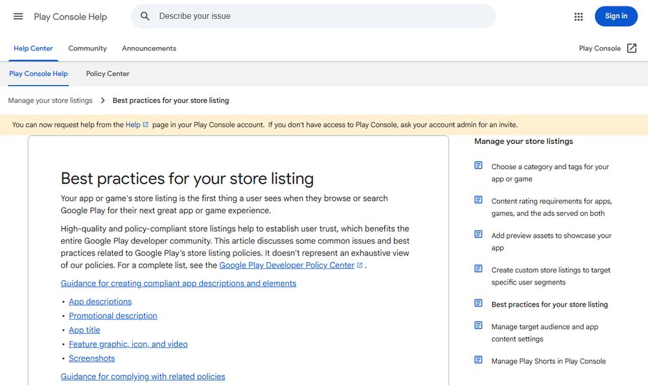This screenshot has width=648, height=385.
Task: Jump to App descriptions section
Action: (x=100, y=301)
